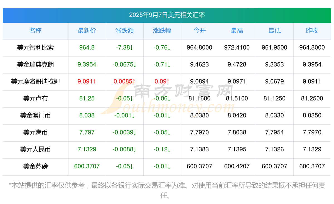Click lowest value 81.1250
Image resolution: width=334 pixels, height=204 pixels.
point(274,99)
